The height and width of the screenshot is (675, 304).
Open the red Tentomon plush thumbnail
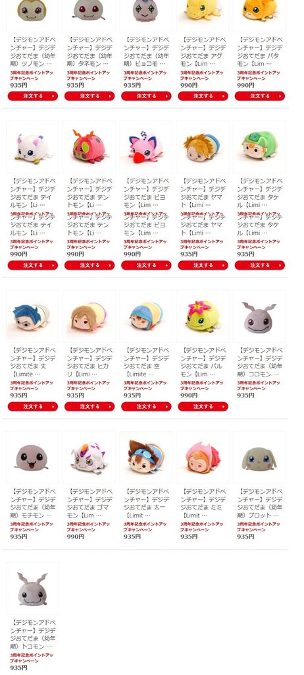pyautogui.click(x=89, y=147)
